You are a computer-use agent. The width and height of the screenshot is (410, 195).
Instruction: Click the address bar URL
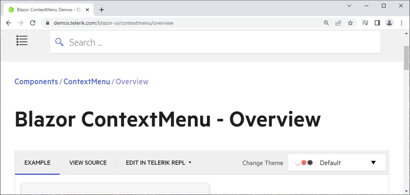click(x=114, y=23)
